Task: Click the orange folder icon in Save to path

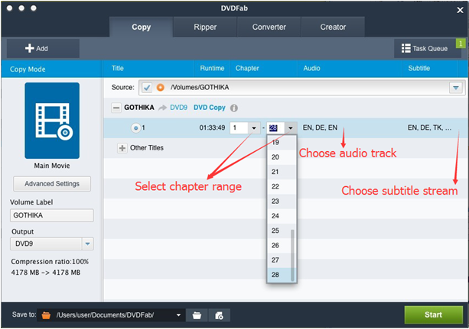Action: click(x=46, y=315)
